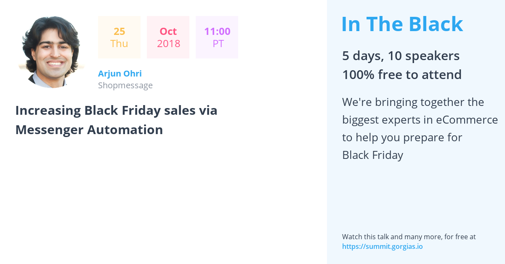Image resolution: width=505 pixels, height=264 pixels.
Task: Click the PT timezone label
Action: [218, 44]
